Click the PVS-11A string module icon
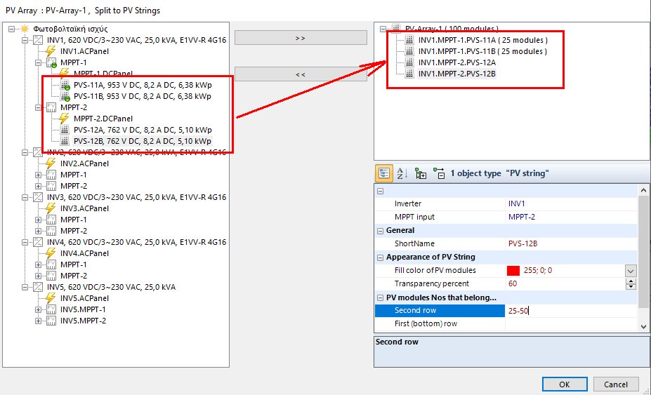The width and height of the screenshot is (651, 395). tap(65, 85)
